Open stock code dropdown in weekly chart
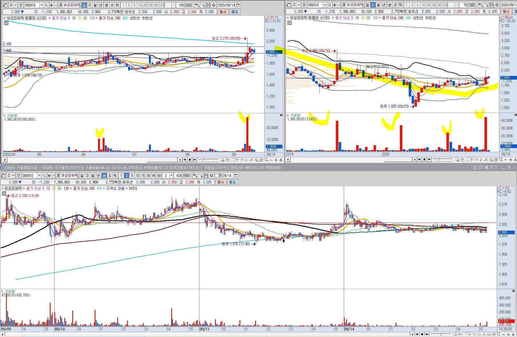 325,5
